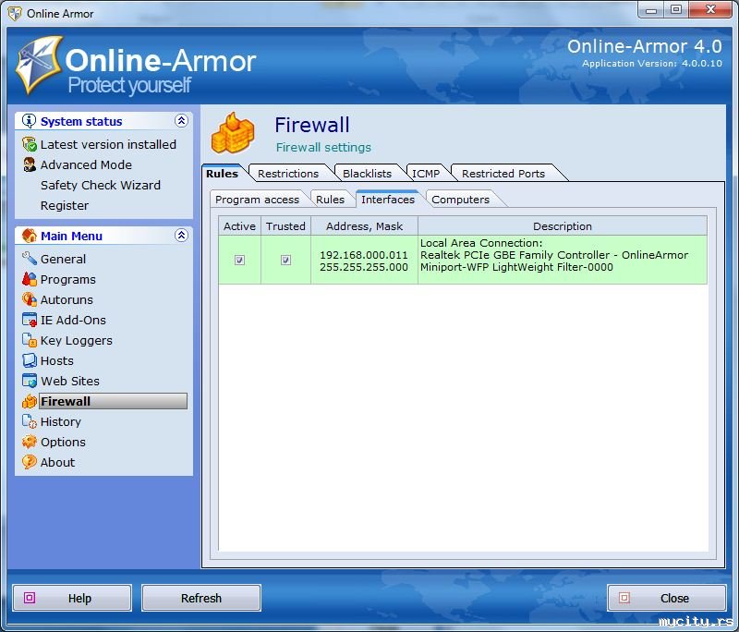This screenshot has width=739, height=632.
Task: Click the Advanced Mode icon
Action: point(30,164)
